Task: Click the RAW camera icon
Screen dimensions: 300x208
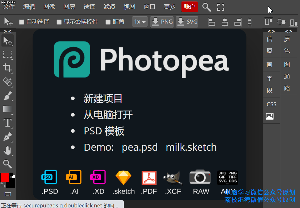Action: pos(200,177)
